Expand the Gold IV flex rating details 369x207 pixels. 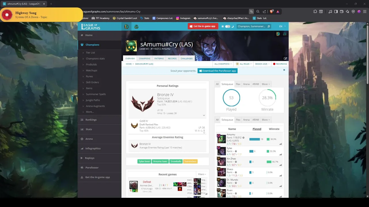pos(204,133)
